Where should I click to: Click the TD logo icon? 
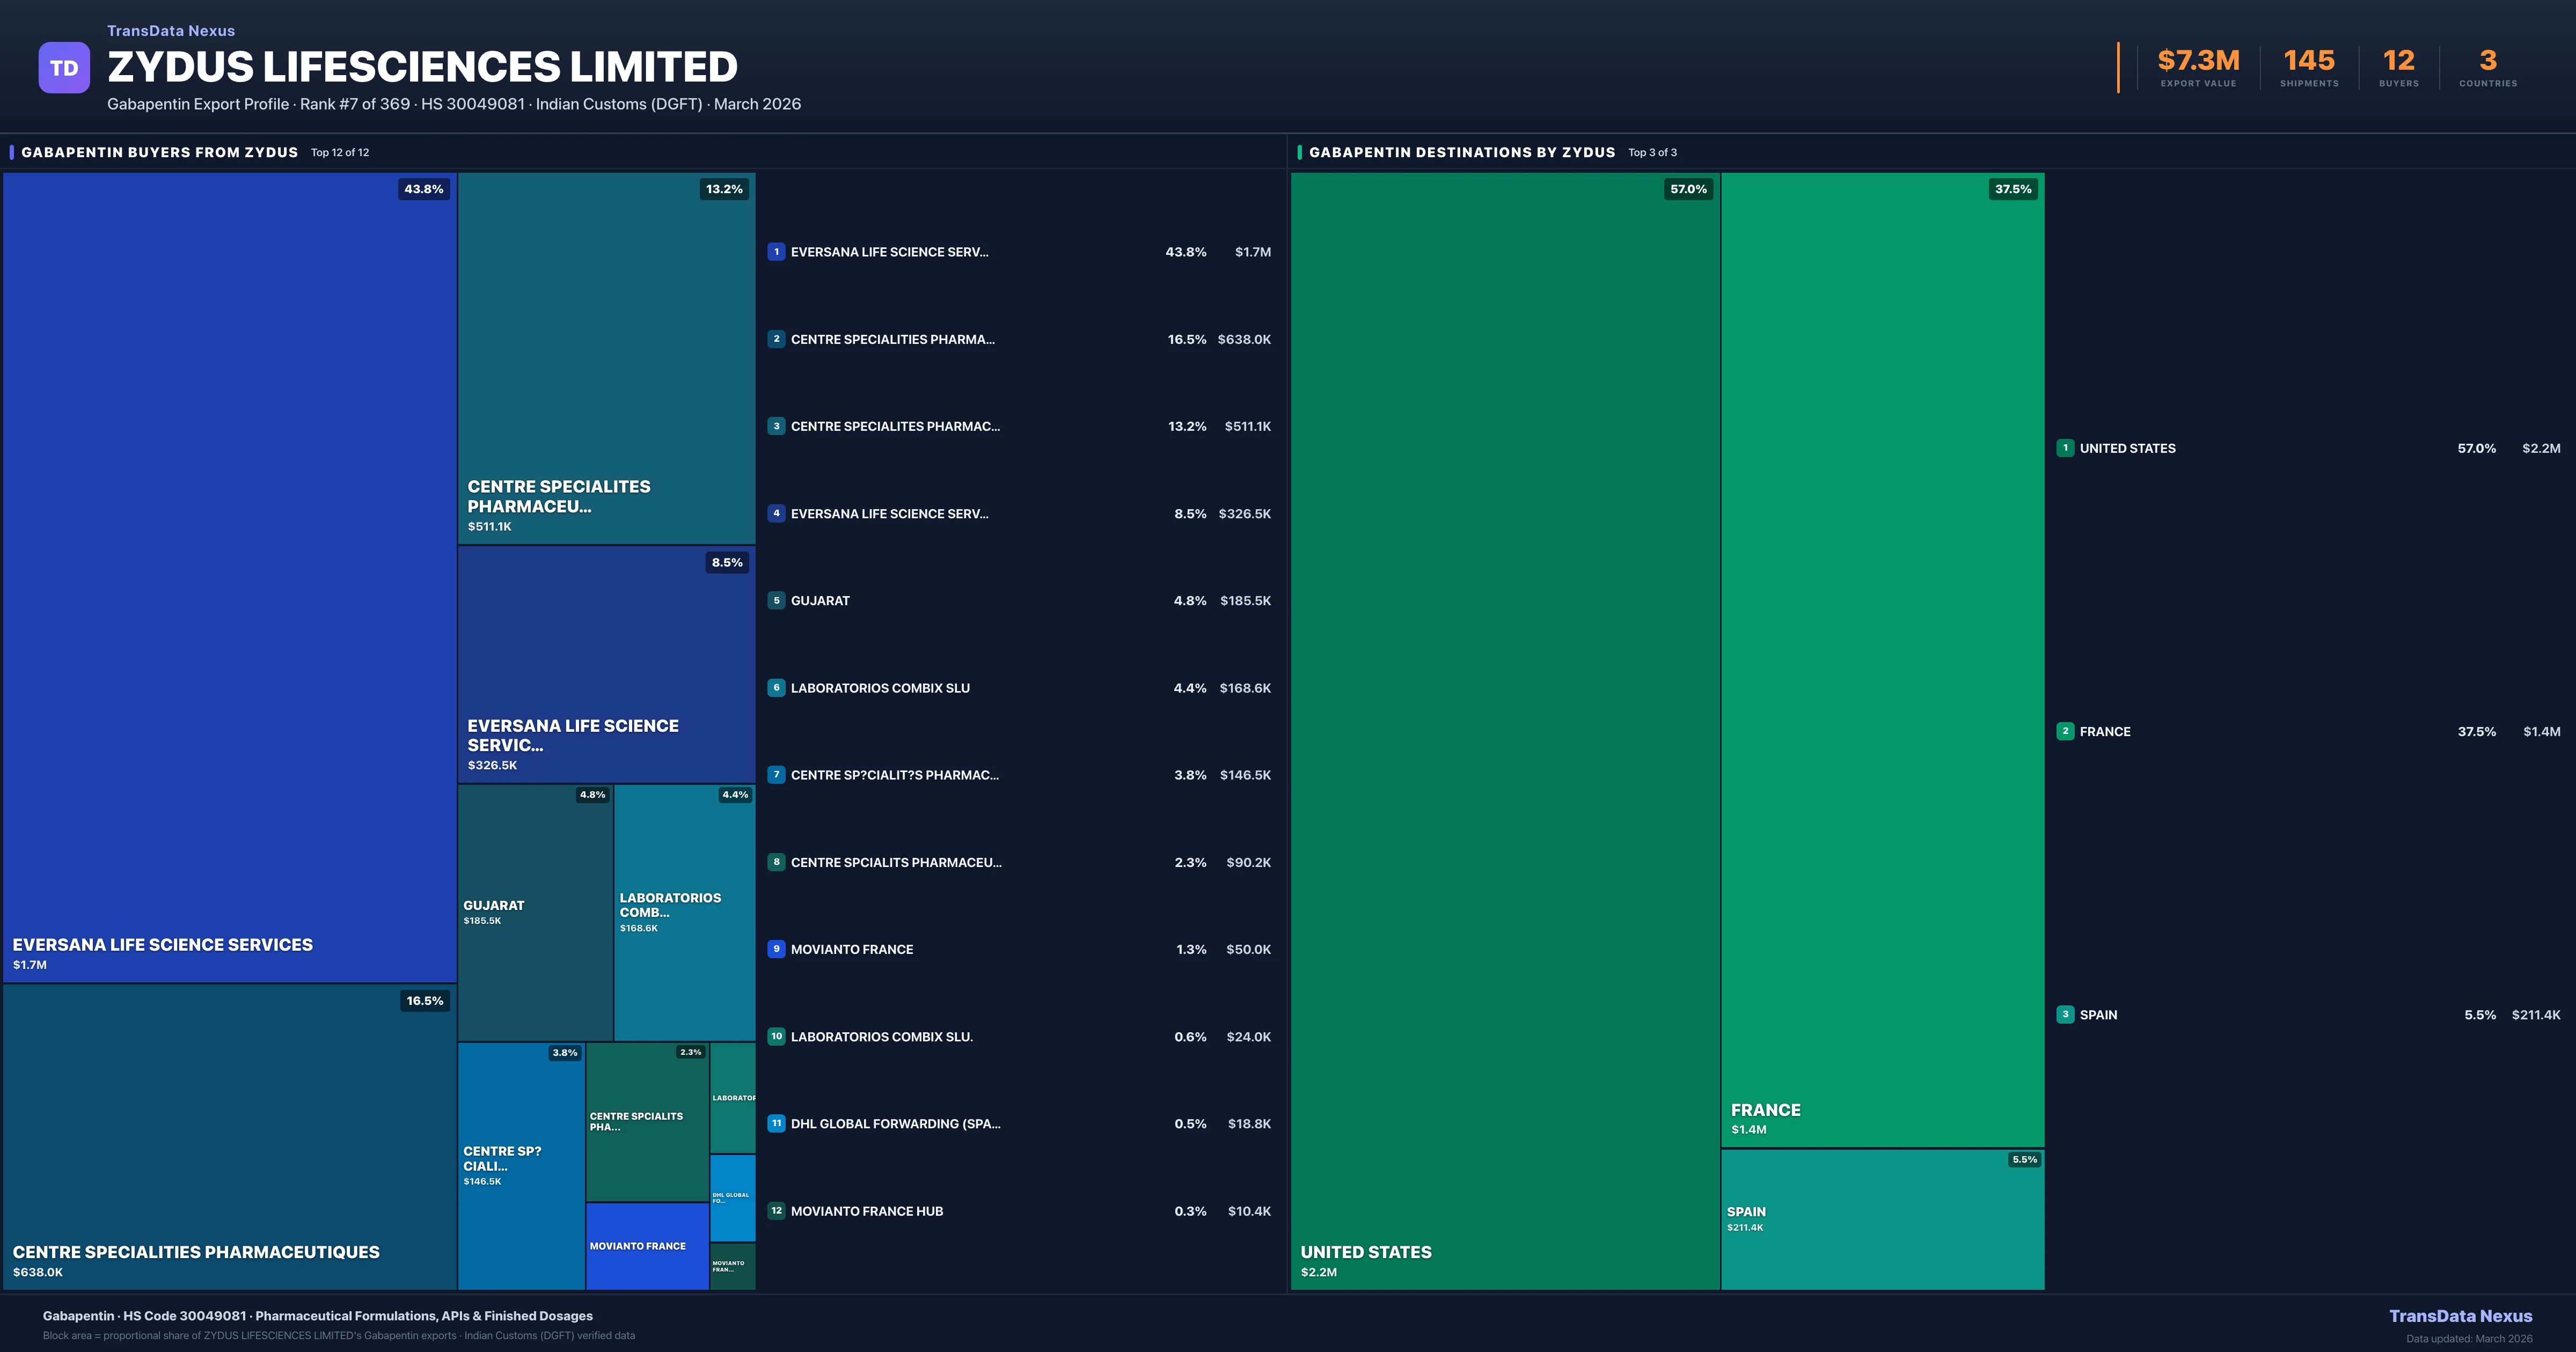coord(64,68)
